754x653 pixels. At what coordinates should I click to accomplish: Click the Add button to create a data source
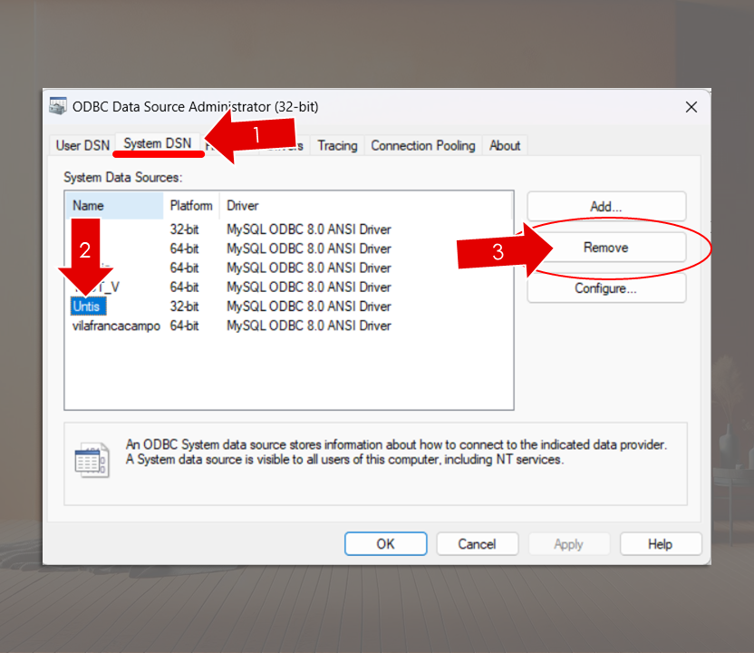[605, 206]
